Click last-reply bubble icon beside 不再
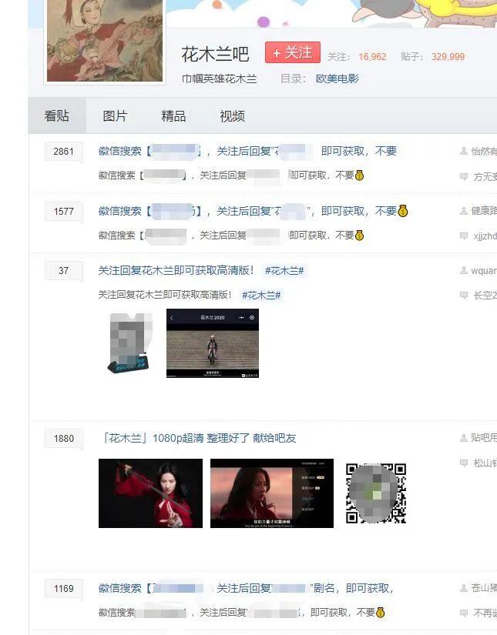This screenshot has height=635, width=497. coord(464,613)
